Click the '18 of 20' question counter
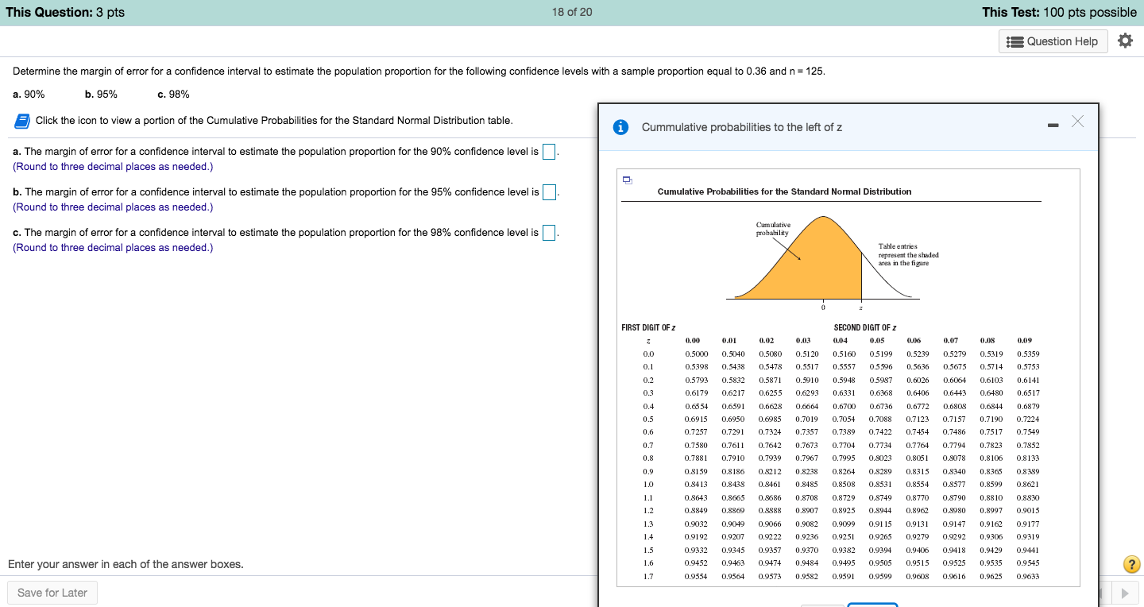This screenshot has height=607, width=1144. coord(572,12)
